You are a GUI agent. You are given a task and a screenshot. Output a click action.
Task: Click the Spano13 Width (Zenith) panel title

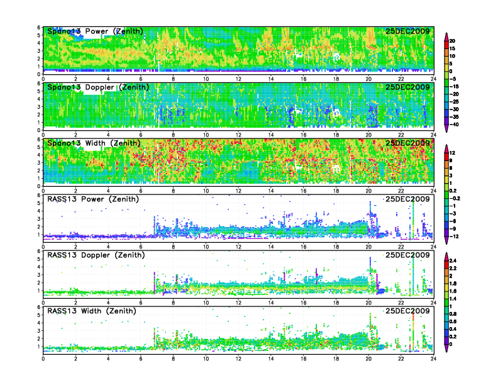coord(94,143)
